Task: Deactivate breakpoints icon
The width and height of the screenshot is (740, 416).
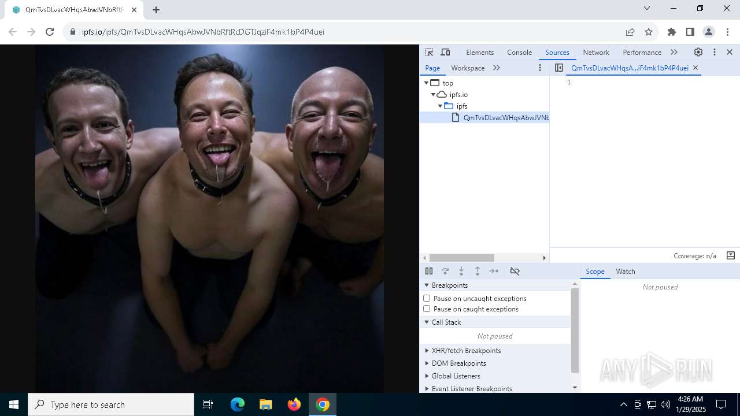Action: tap(515, 271)
